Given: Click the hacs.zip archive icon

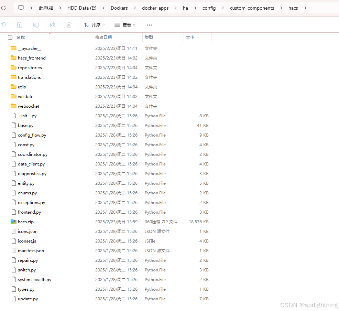Looking at the screenshot, I should pyautogui.click(x=14, y=222).
